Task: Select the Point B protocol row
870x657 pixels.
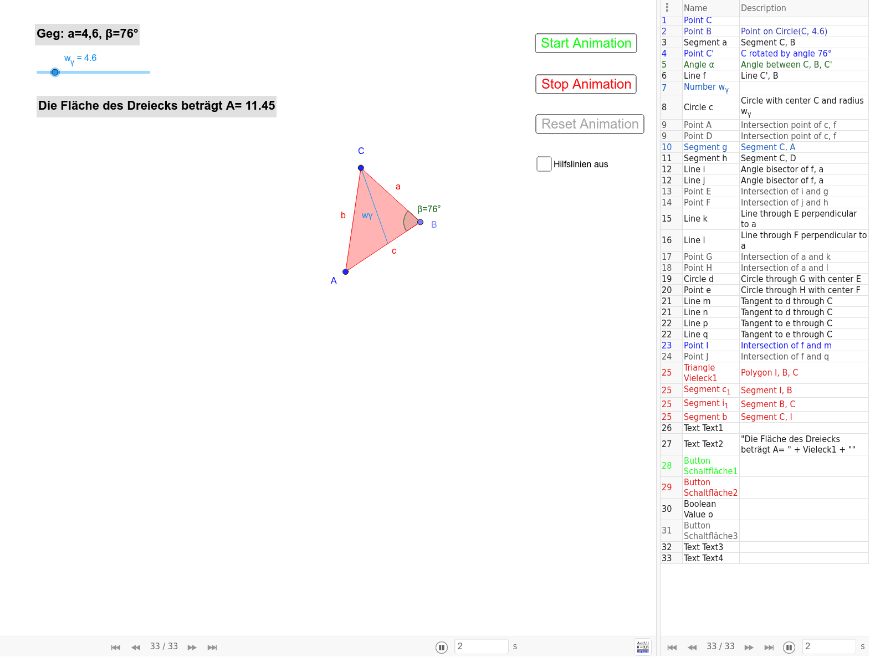Action: [x=764, y=32]
